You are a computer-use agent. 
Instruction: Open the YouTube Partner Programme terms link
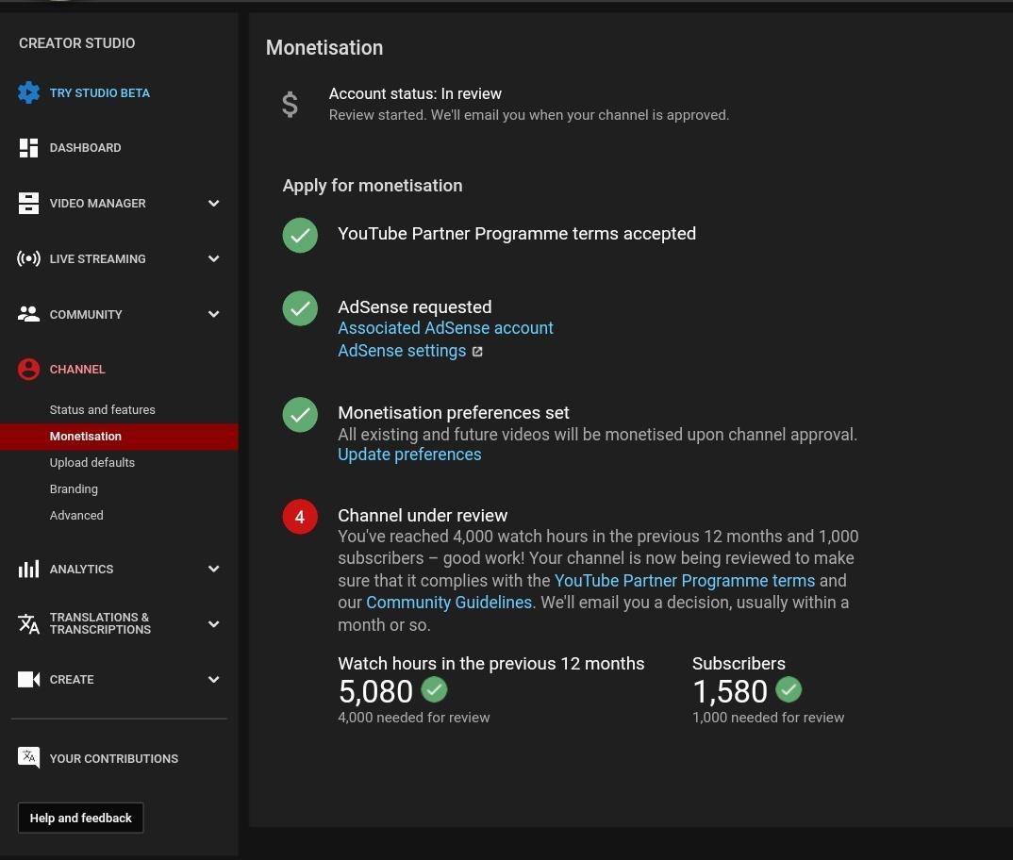click(685, 580)
